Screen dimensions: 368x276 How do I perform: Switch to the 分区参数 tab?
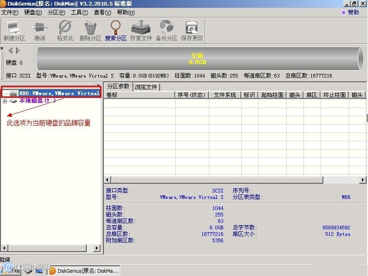click(x=118, y=86)
